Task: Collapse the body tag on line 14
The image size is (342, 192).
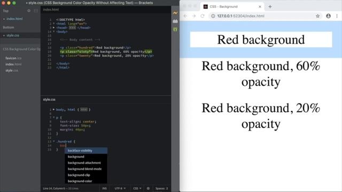Action: tap(53, 31)
